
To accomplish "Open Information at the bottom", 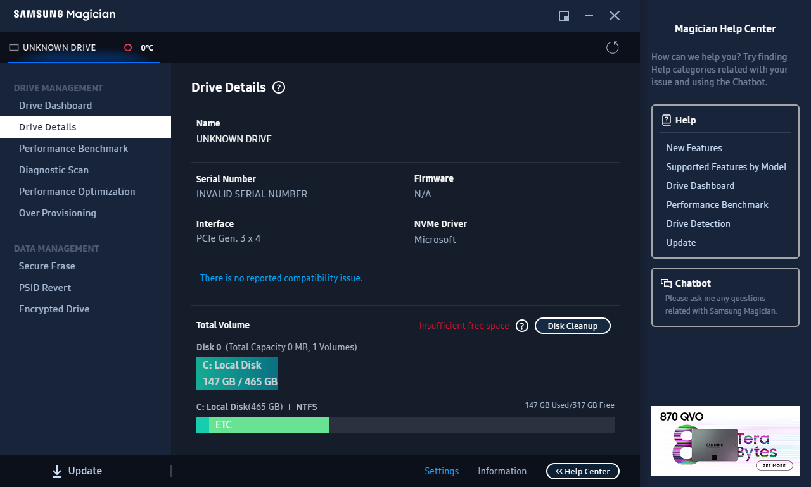I will [x=502, y=471].
